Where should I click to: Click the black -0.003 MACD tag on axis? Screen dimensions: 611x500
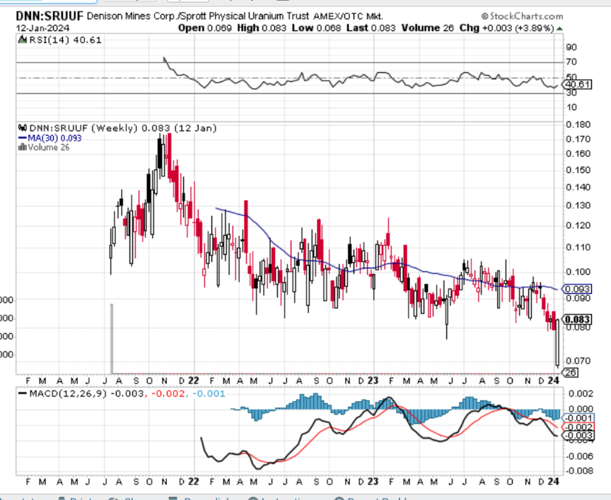[579, 436]
